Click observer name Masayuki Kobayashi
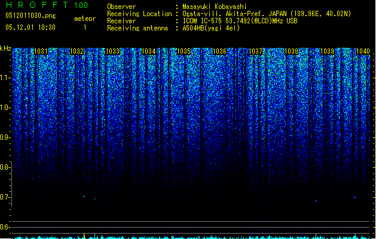Viewport: 376px width, 239px height. 215,7
